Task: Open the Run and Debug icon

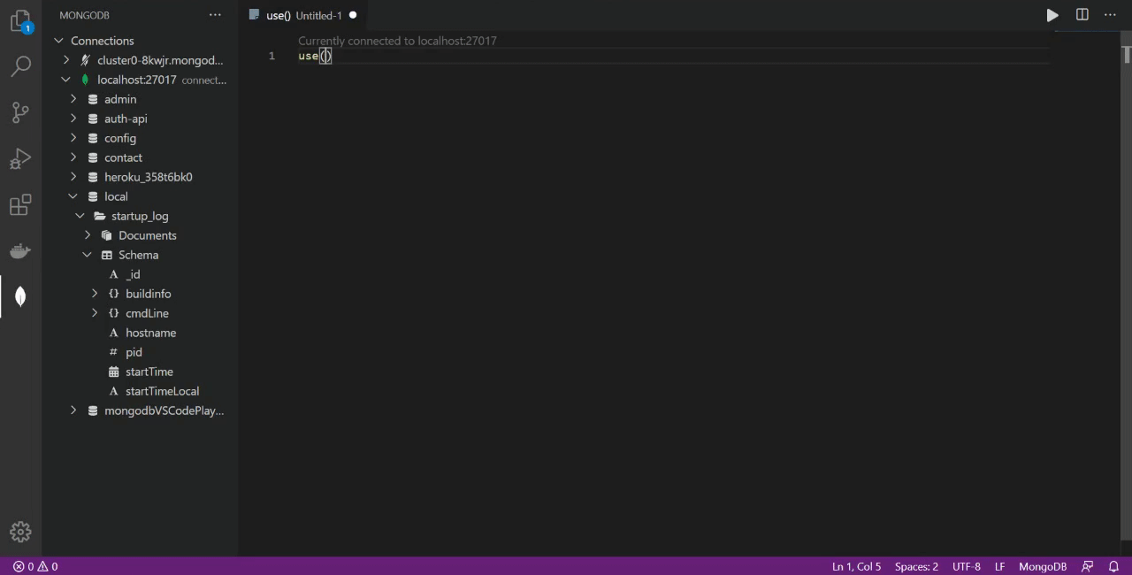Action: [20, 158]
